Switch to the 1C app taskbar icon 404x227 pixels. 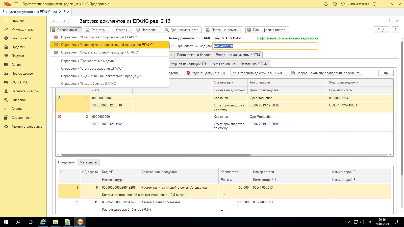[80, 222]
